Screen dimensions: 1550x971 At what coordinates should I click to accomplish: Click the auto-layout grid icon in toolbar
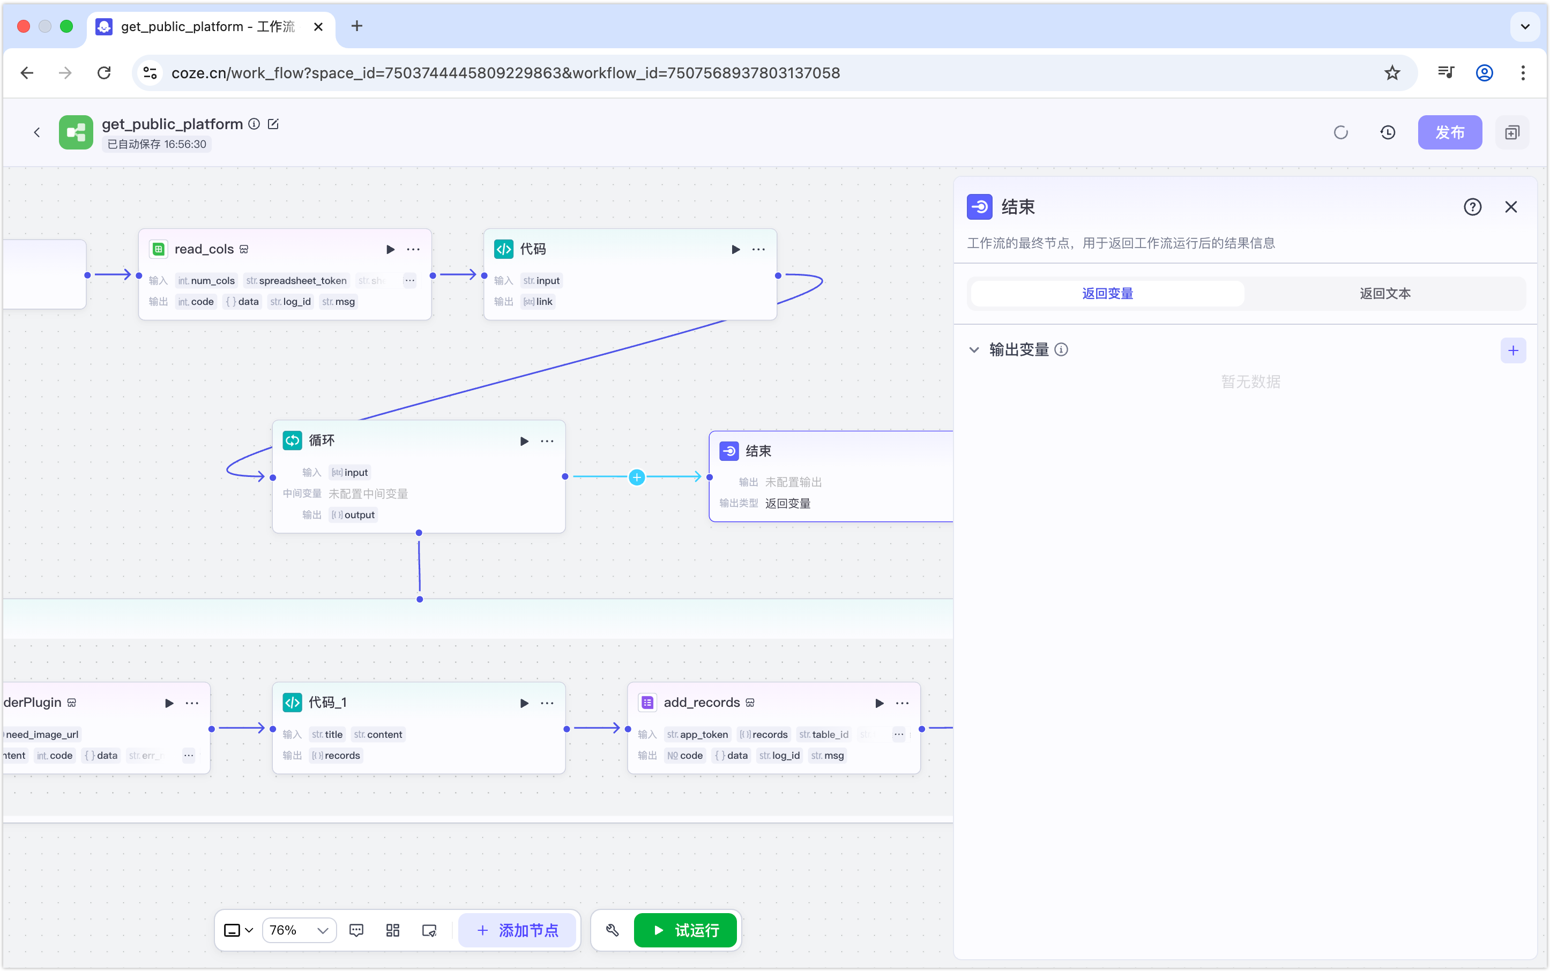tap(392, 930)
